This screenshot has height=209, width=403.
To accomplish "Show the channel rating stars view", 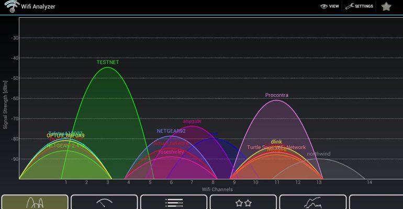I will [x=243, y=202].
